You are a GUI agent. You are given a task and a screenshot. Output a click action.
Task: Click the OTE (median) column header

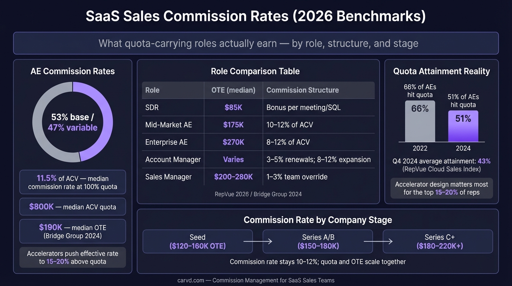pos(233,90)
